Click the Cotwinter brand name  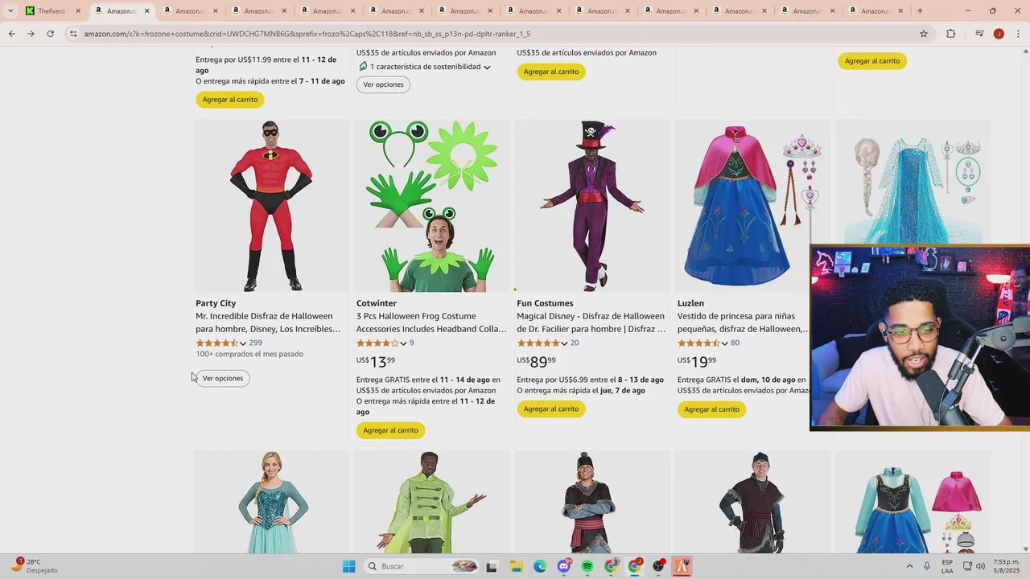click(x=377, y=303)
